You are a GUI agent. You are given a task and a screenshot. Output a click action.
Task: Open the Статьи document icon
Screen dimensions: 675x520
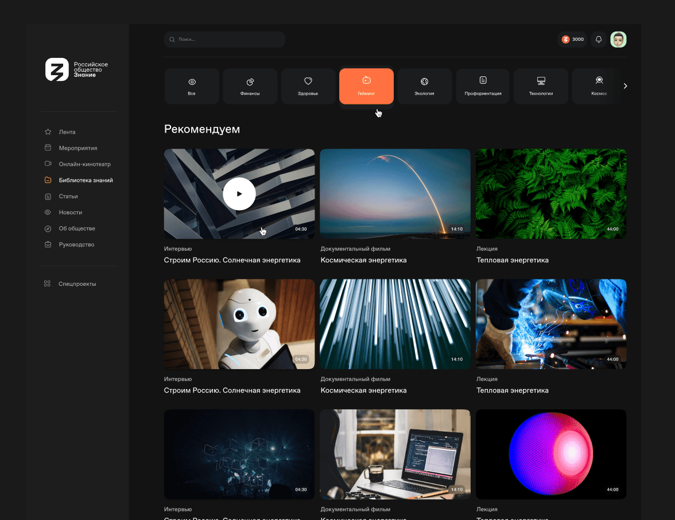point(48,196)
